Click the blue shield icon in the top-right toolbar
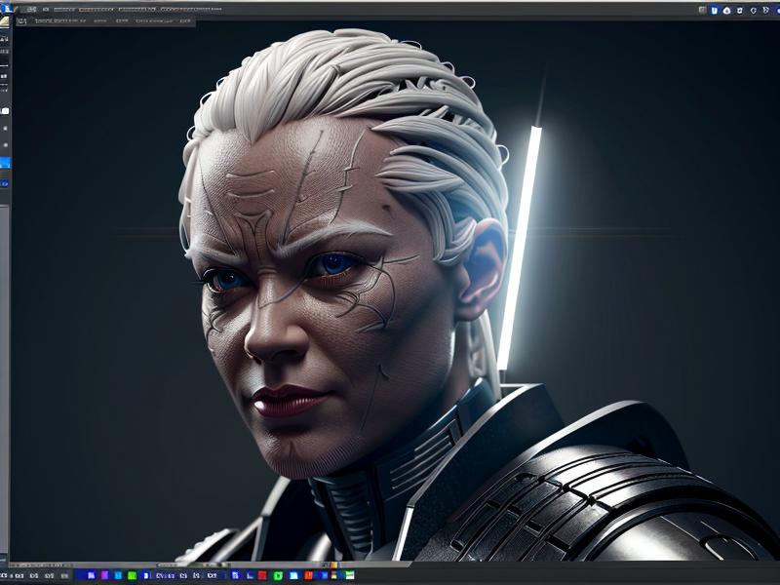The image size is (780, 585). (715, 10)
